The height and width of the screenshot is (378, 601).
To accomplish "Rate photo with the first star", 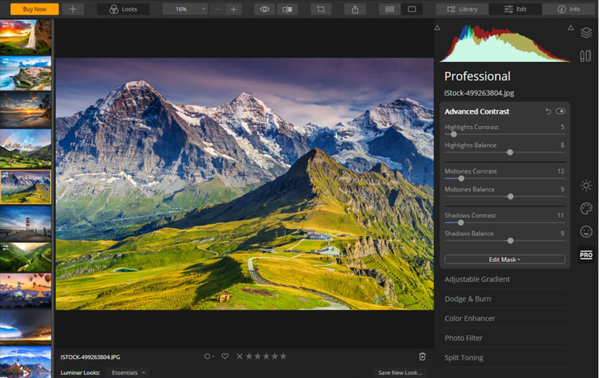I will pos(249,356).
